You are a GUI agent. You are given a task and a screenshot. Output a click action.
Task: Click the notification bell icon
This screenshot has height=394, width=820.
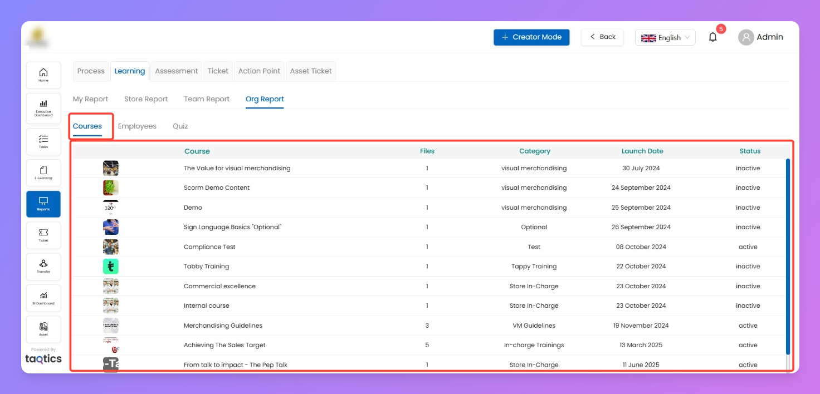pyautogui.click(x=712, y=37)
